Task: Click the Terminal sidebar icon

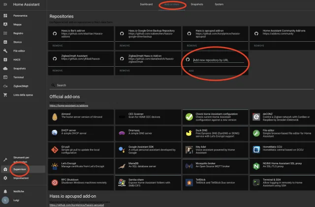Action: pyautogui.click(x=5, y=77)
